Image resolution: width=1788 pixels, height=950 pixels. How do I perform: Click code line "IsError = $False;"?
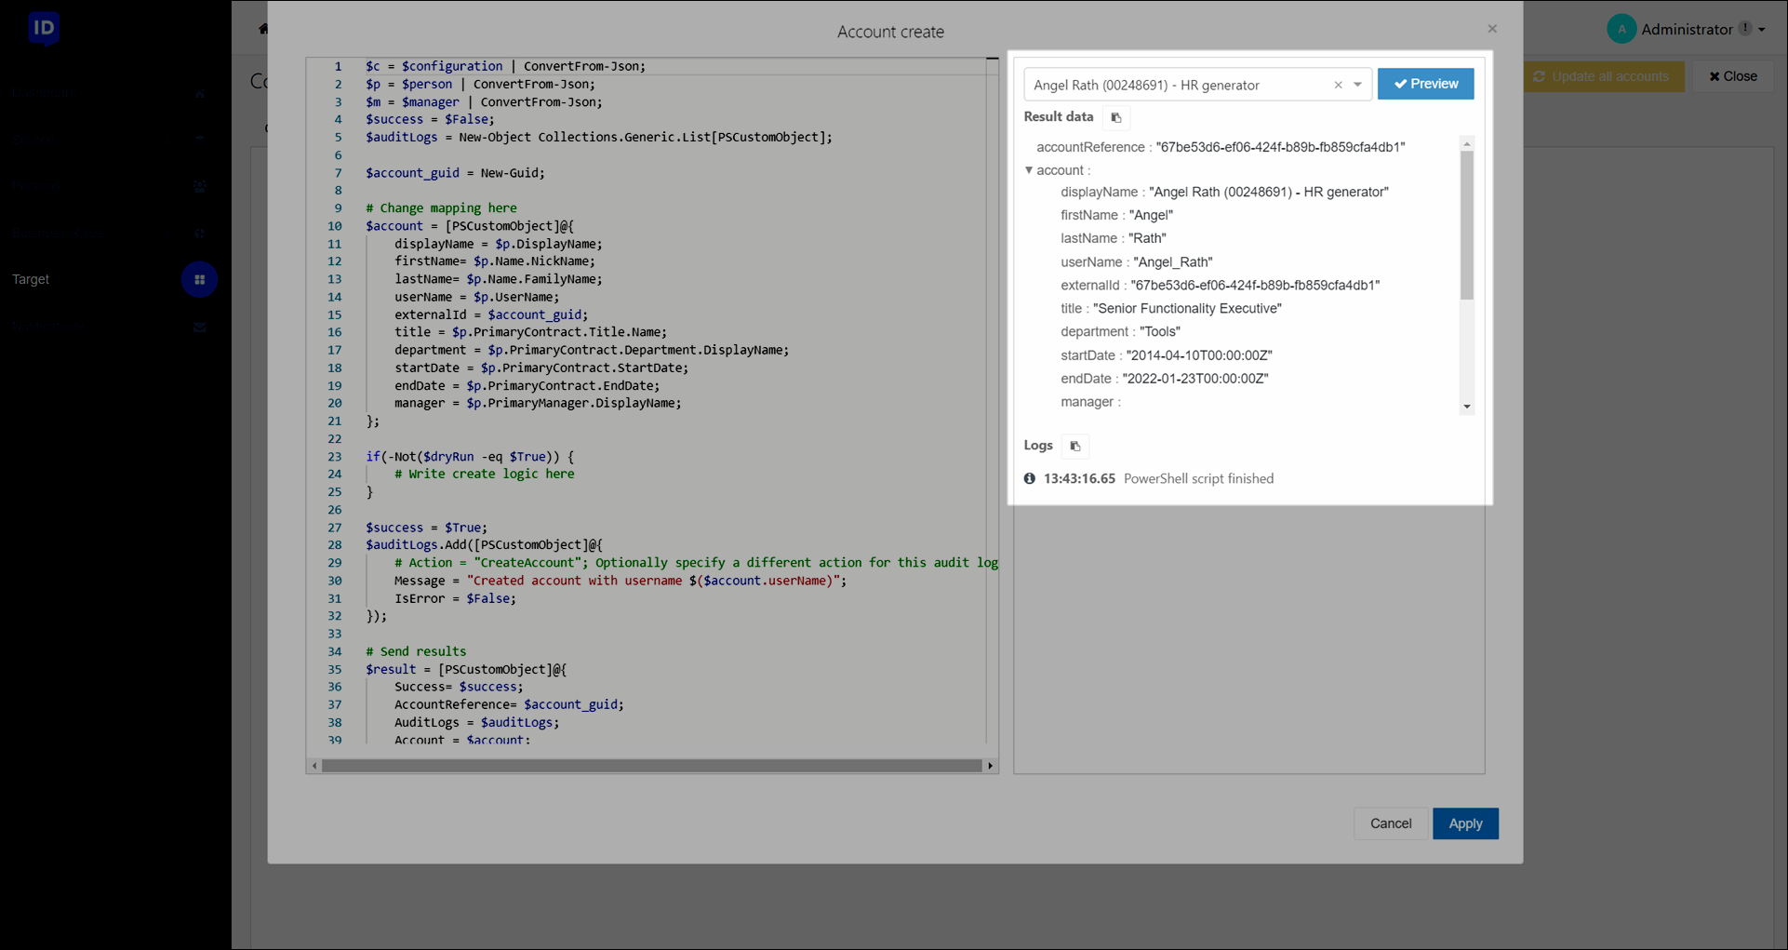click(455, 598)
